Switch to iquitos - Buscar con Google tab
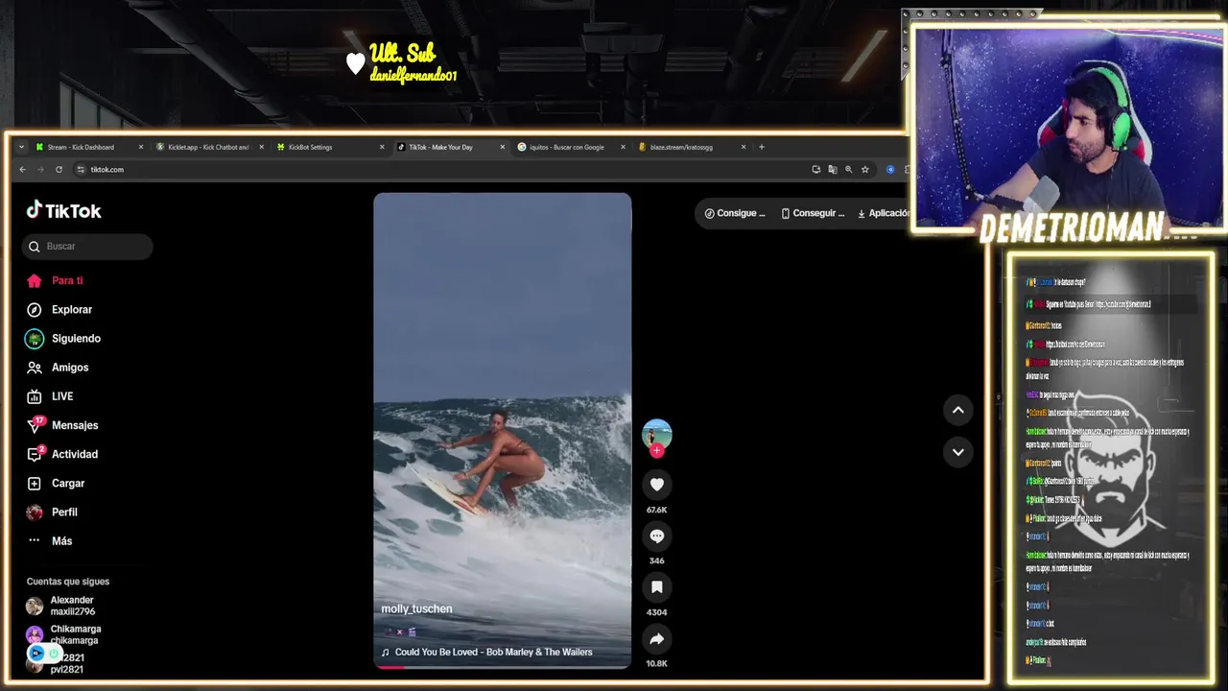Viewport: 1228px width, 691px height. pyautogui.click(x=572, y=147)
